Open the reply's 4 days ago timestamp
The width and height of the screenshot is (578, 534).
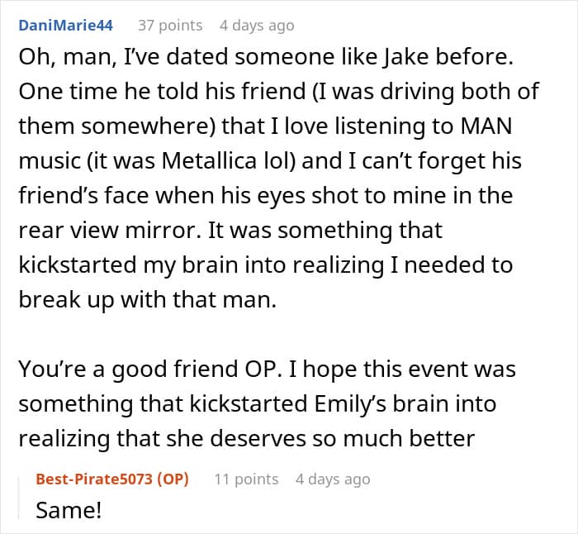tap(333, 479)
